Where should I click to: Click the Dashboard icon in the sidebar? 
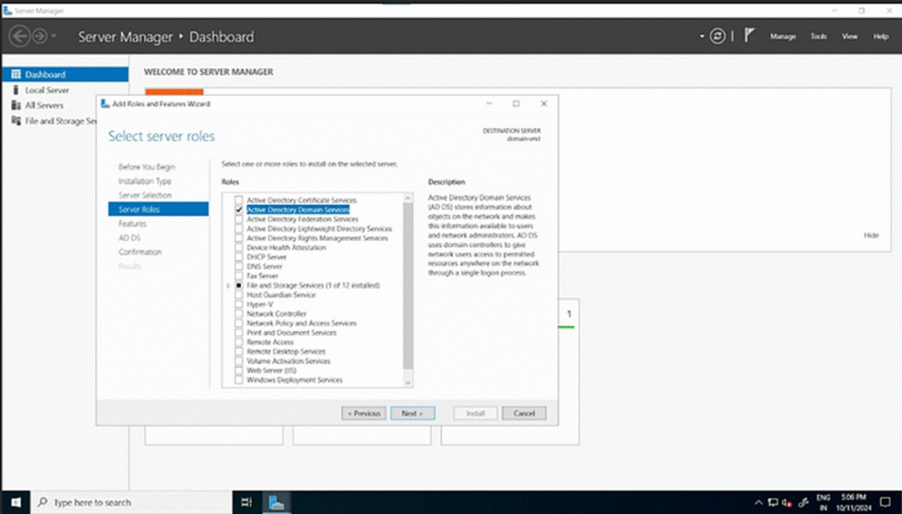[x=15, y=75]
